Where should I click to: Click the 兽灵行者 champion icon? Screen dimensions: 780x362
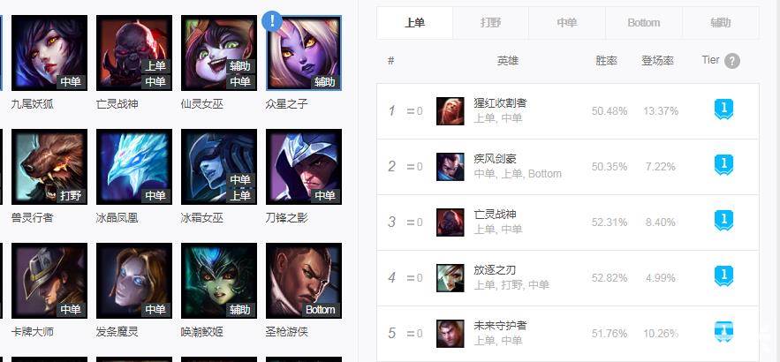(x=49, y=167)
